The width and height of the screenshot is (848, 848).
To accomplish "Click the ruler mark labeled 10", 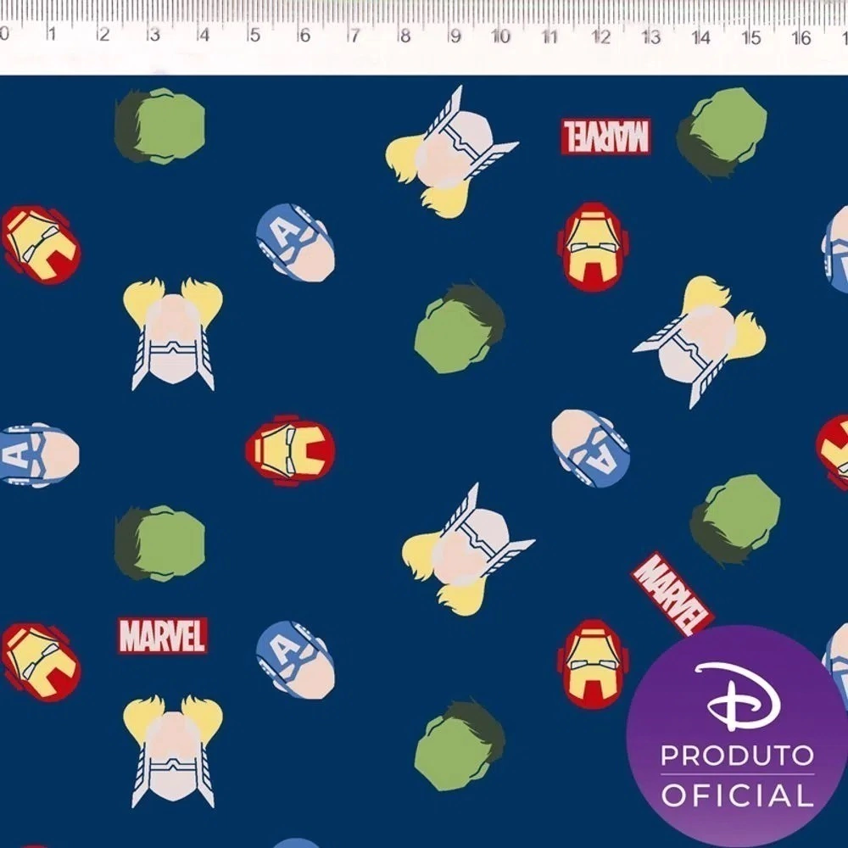I will 500,36.
